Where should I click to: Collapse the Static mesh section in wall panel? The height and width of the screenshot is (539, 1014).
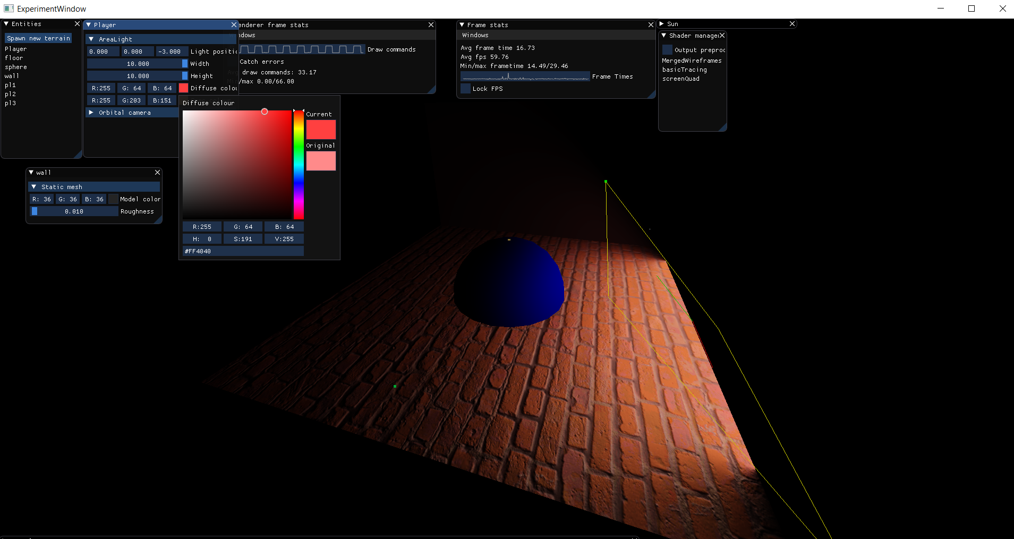click(35, 186)
